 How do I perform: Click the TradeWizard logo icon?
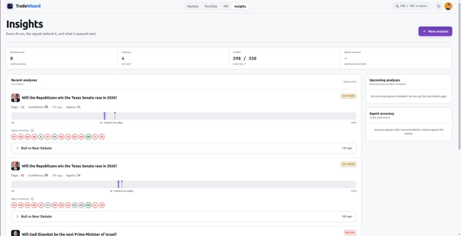(x=10, y=6)
